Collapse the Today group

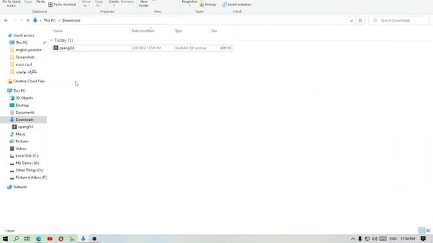click(x=51, y=40)
